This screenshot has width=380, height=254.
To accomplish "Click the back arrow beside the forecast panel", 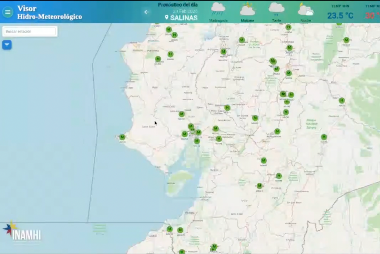I will click(x=147, y=12).
